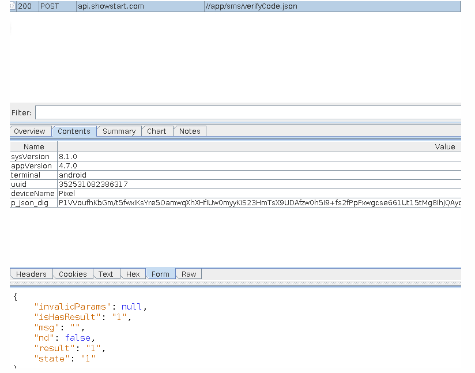The image size is (475, 373).
Task: Select the p_json_dig value string
Action: 259,203
